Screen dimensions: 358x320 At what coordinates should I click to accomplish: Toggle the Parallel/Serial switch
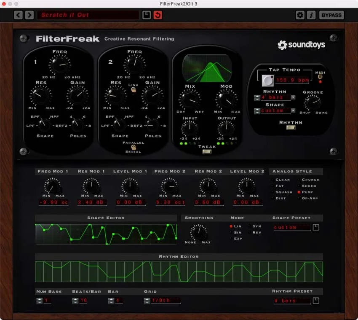(x=134, y=147)
